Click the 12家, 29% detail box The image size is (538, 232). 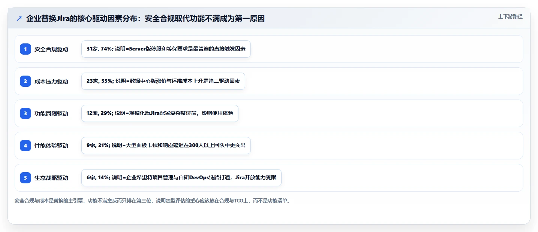coord(160,113)
